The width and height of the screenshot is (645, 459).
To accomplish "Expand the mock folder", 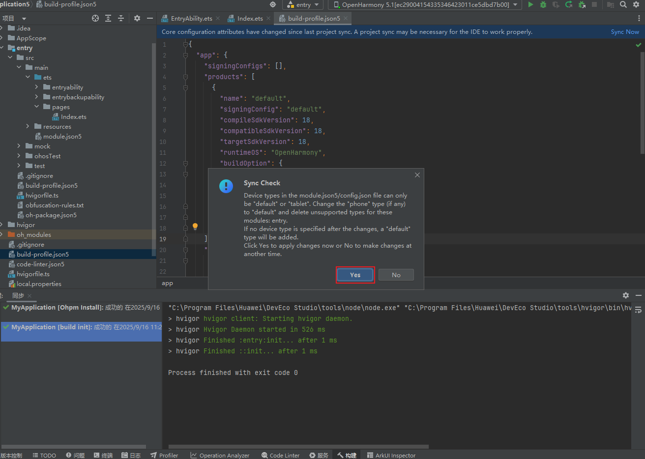I will (19, 146).
